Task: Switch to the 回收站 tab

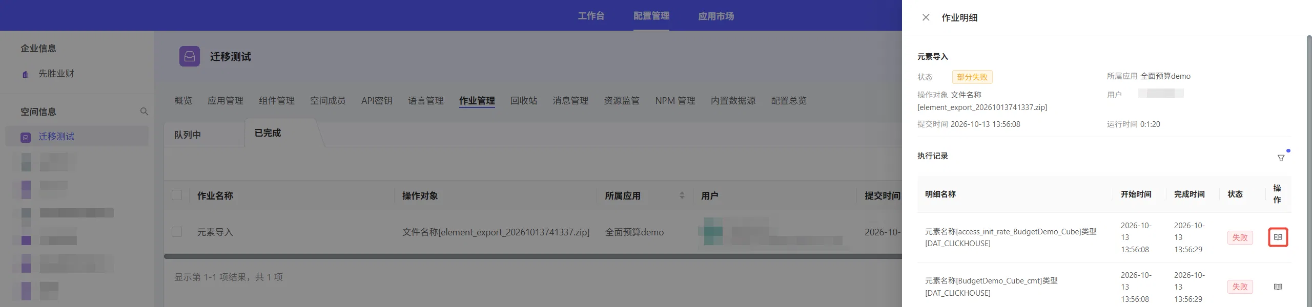Action: [x=523, y=101]
